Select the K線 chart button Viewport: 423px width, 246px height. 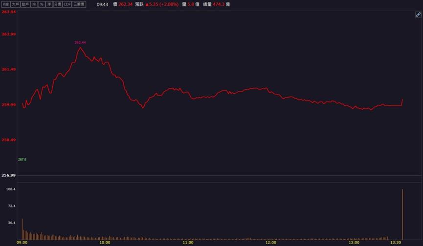coord(6,4)
